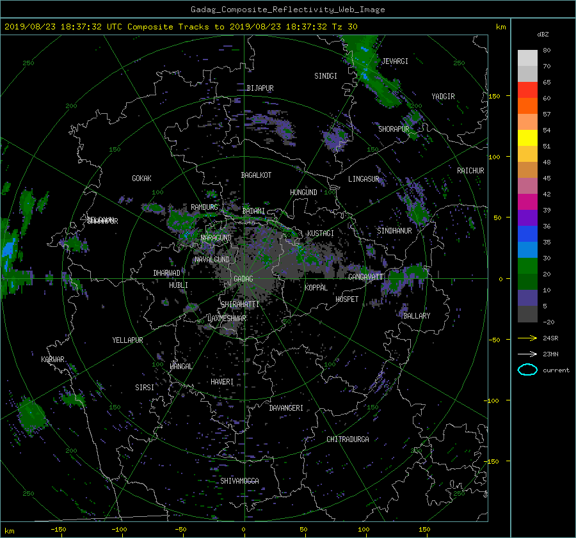This screenshot has height=538, width=576.
Task: Click the DAVANGERI label
Action: coord(286,408)
